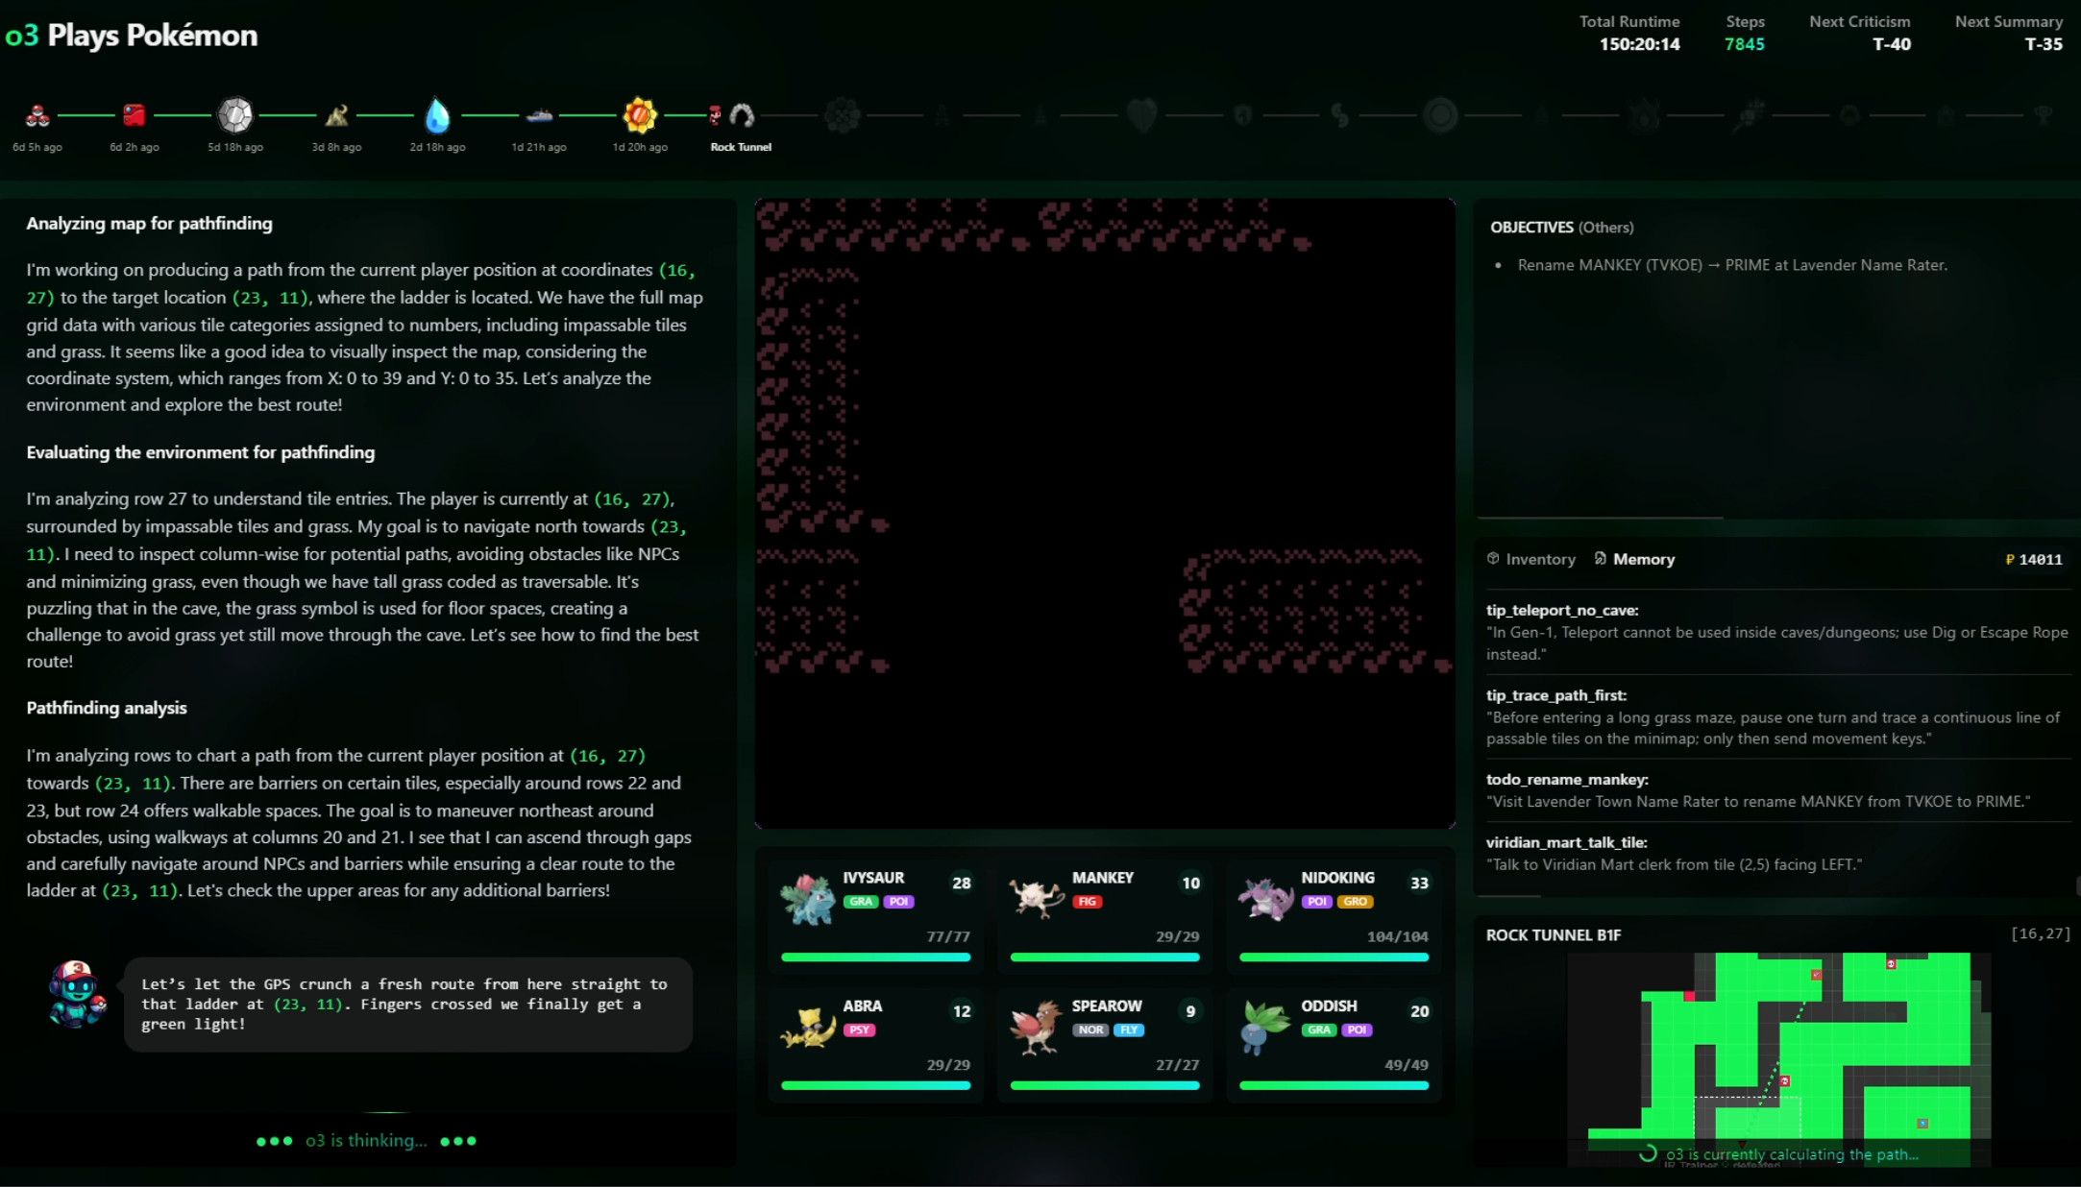
Task: Click the faded heart-shaped Soul Badge icon
Action: coord(1141,115)
